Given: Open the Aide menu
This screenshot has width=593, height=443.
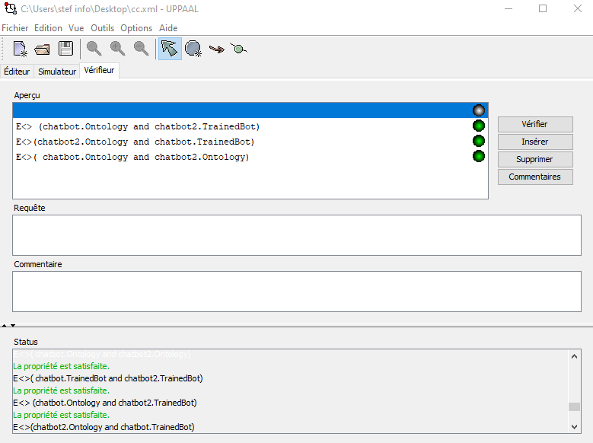Looking at the screenshot, I should tap(168, 28).
